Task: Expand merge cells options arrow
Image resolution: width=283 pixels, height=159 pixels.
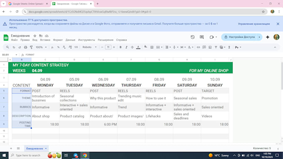Action: point(162,47)
